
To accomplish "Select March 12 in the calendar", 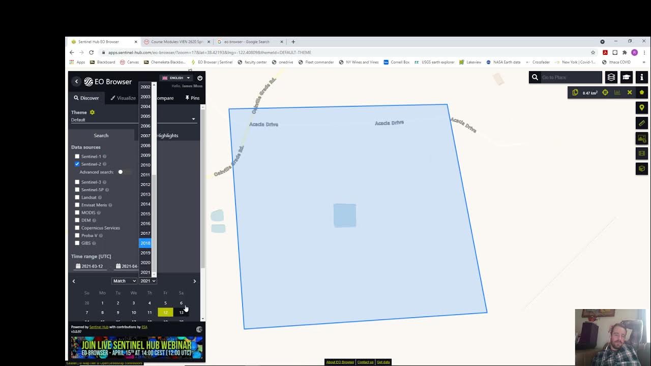I will [x=165, y=313].
